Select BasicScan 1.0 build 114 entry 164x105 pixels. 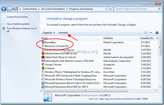(x=57, y=46)
